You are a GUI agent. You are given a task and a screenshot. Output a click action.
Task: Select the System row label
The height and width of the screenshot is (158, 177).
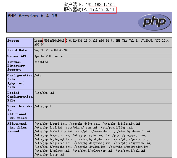13,41
